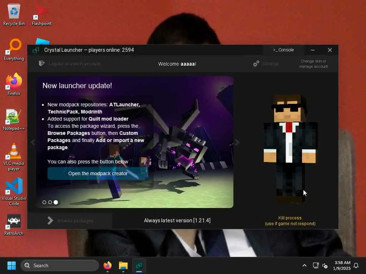Select the second news slide dot
This screenshot has width=366, height=274.
[x=50, y=202]
